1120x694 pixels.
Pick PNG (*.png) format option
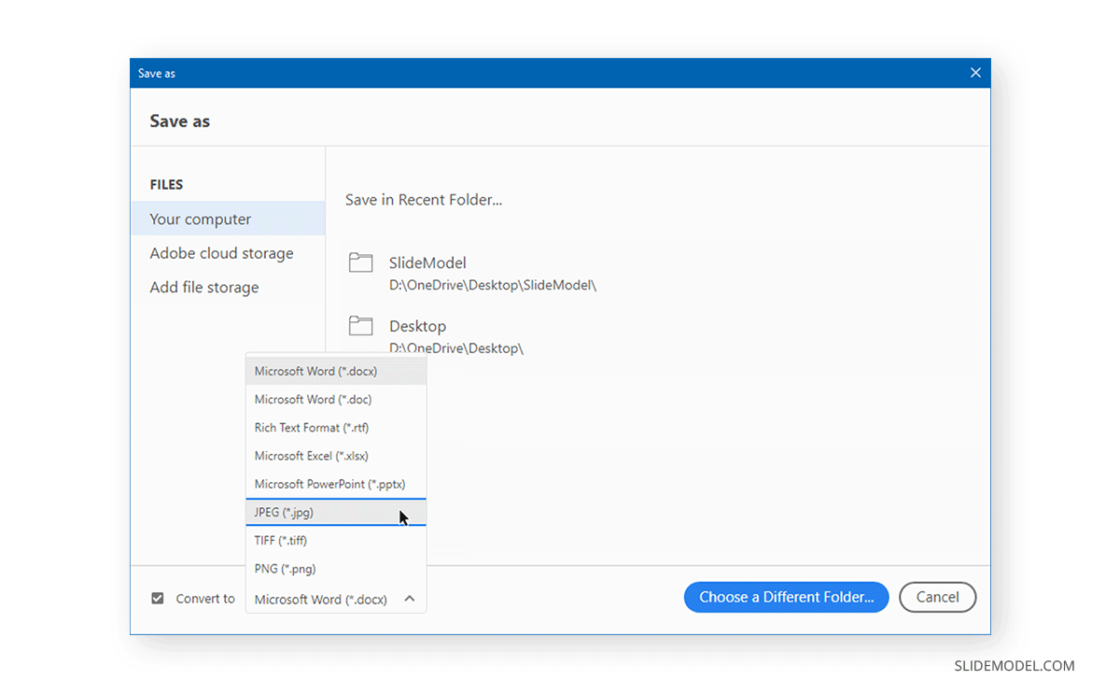(336, 568)
